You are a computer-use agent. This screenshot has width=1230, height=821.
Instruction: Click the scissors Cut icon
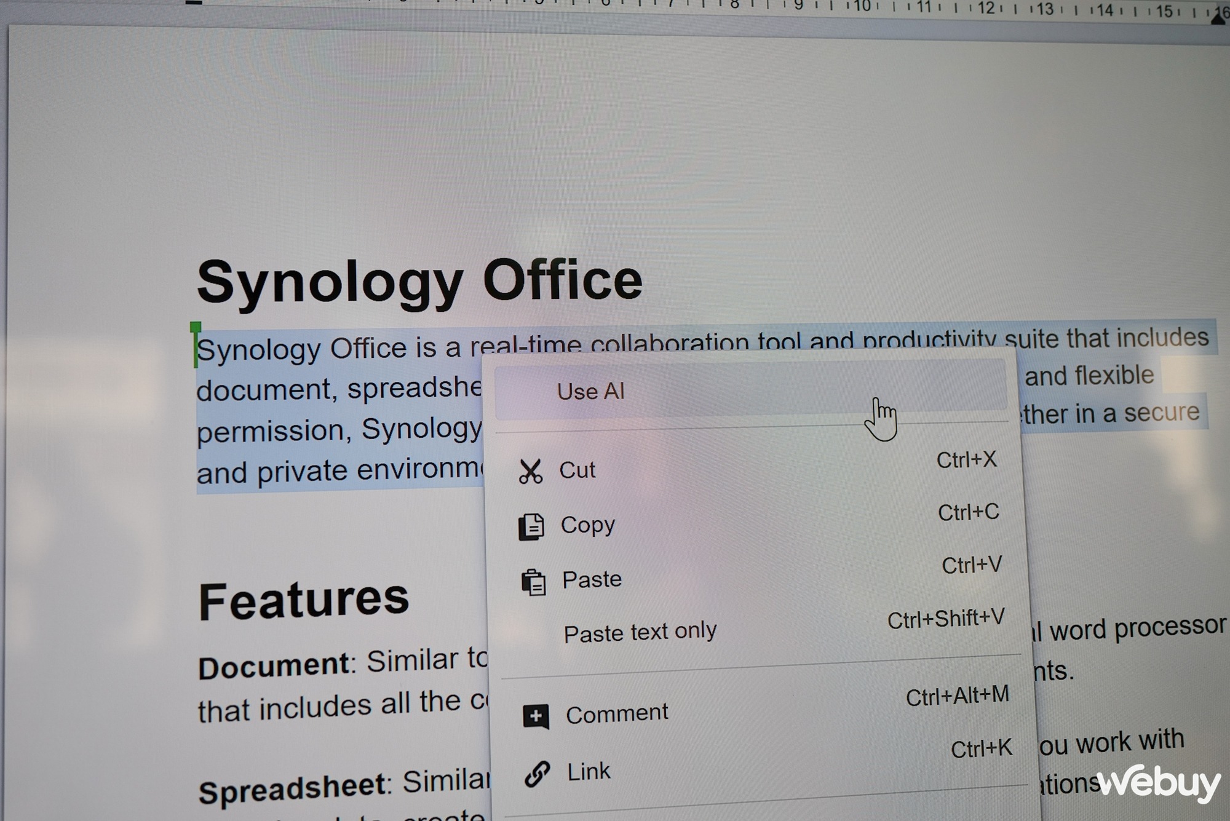[x=530, y=472]
